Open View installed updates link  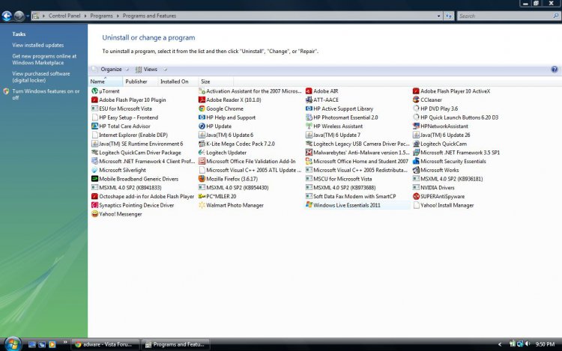[x=38, y=45]
